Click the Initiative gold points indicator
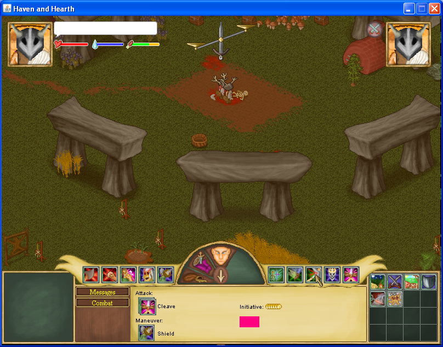Viewport: 443px width, 347px height. coord(274,306)
